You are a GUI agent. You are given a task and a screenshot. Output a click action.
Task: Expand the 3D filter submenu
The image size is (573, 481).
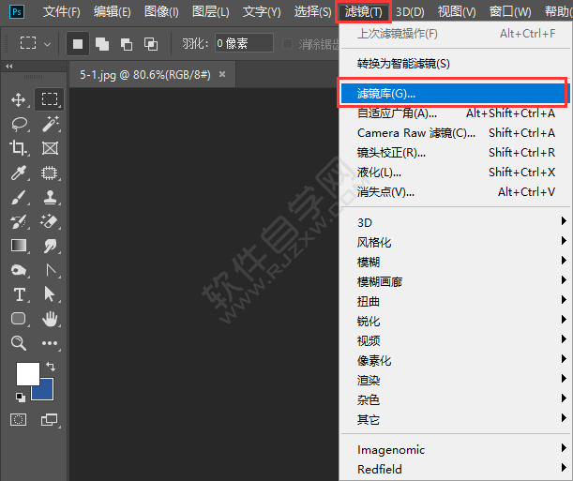(x=456, y=222)
